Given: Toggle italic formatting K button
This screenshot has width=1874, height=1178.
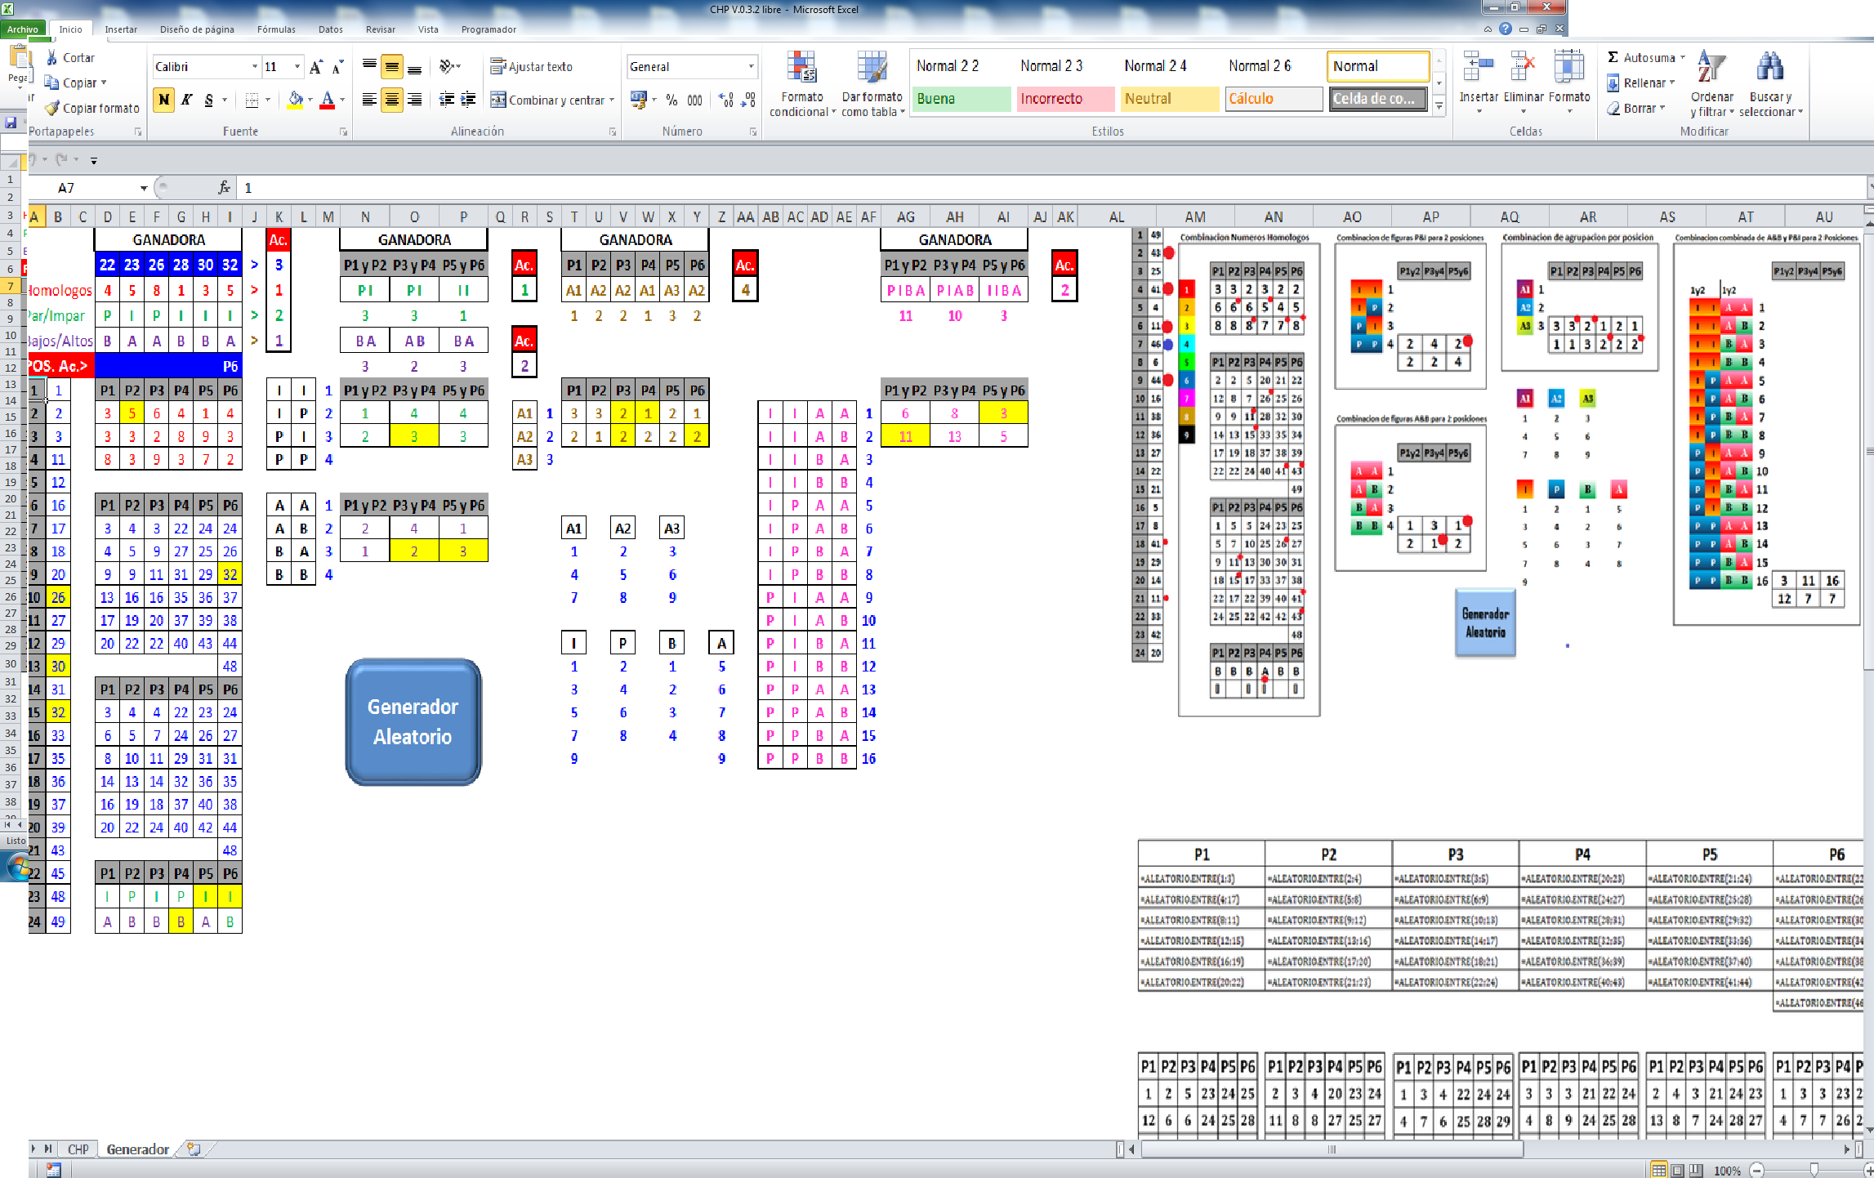Looking at the screenshot, I should 186,100.
